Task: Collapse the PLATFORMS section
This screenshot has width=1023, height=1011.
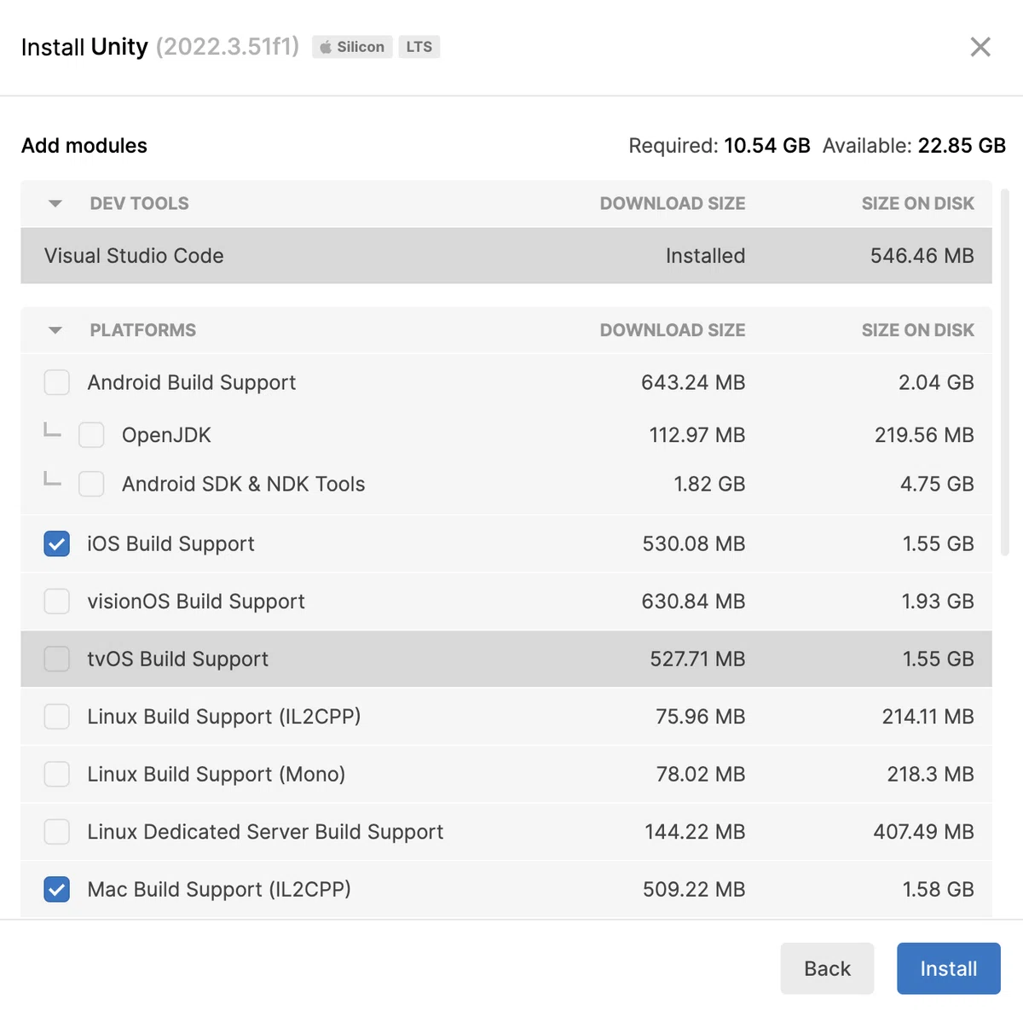Action: (x=55, y=330)
